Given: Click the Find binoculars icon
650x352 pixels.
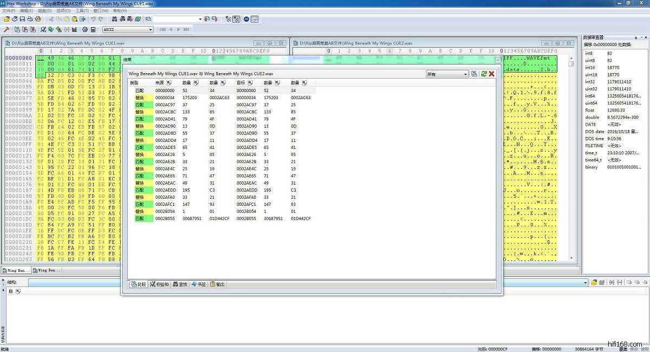Looking at the screenshot, I should click(115, 19).
